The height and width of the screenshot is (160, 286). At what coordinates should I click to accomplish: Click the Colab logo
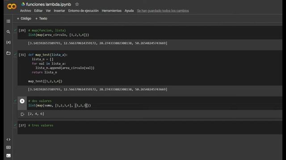12,7
